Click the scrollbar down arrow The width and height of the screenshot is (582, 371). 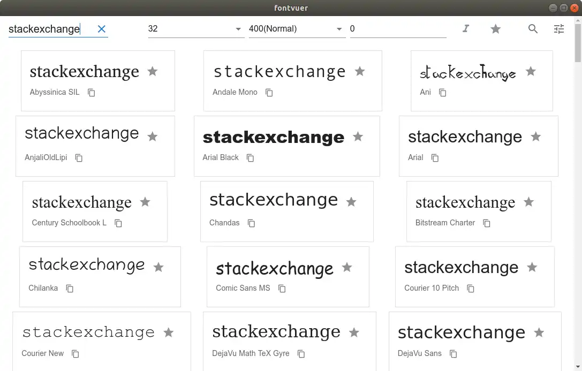click(578, 367)
